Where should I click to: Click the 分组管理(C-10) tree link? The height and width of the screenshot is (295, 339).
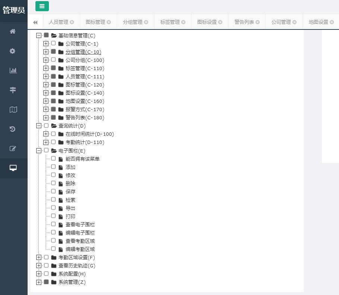[83, 52]
